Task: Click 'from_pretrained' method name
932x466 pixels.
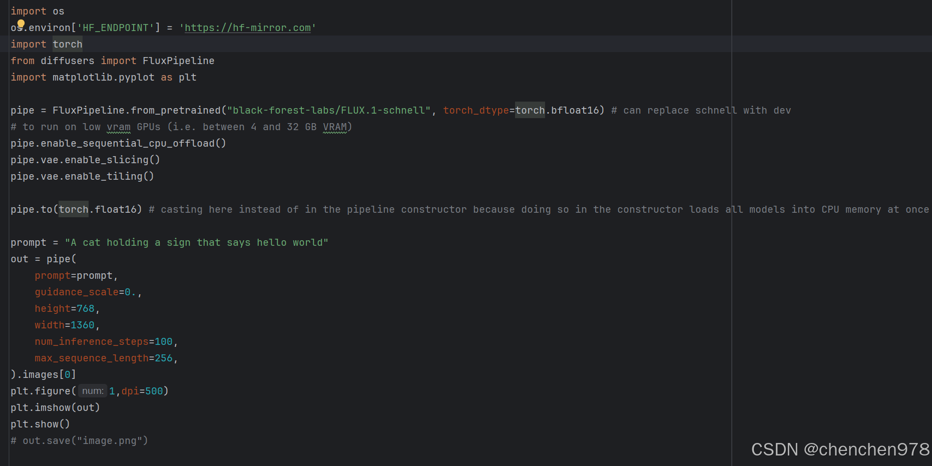Action: (176, 110)
